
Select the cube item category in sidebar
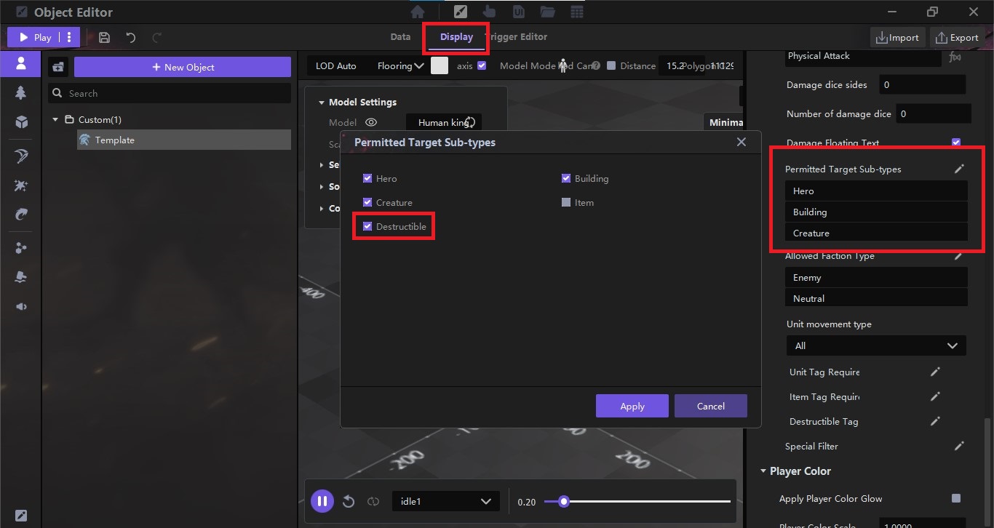click(x=20, y=121)
